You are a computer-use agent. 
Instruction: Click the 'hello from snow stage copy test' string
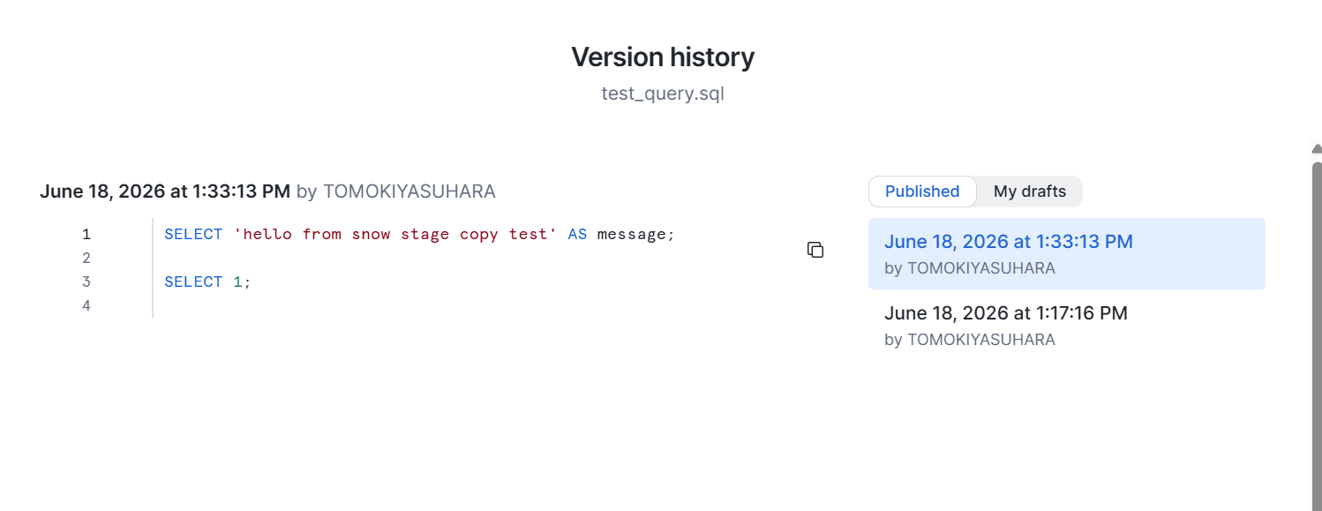pos(395,235)
